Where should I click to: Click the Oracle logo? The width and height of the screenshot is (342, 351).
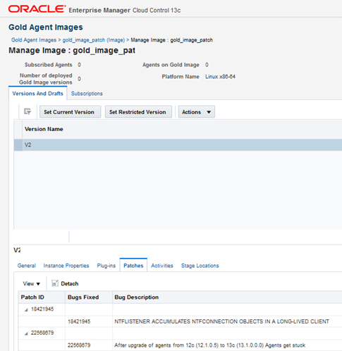(37, 9)
